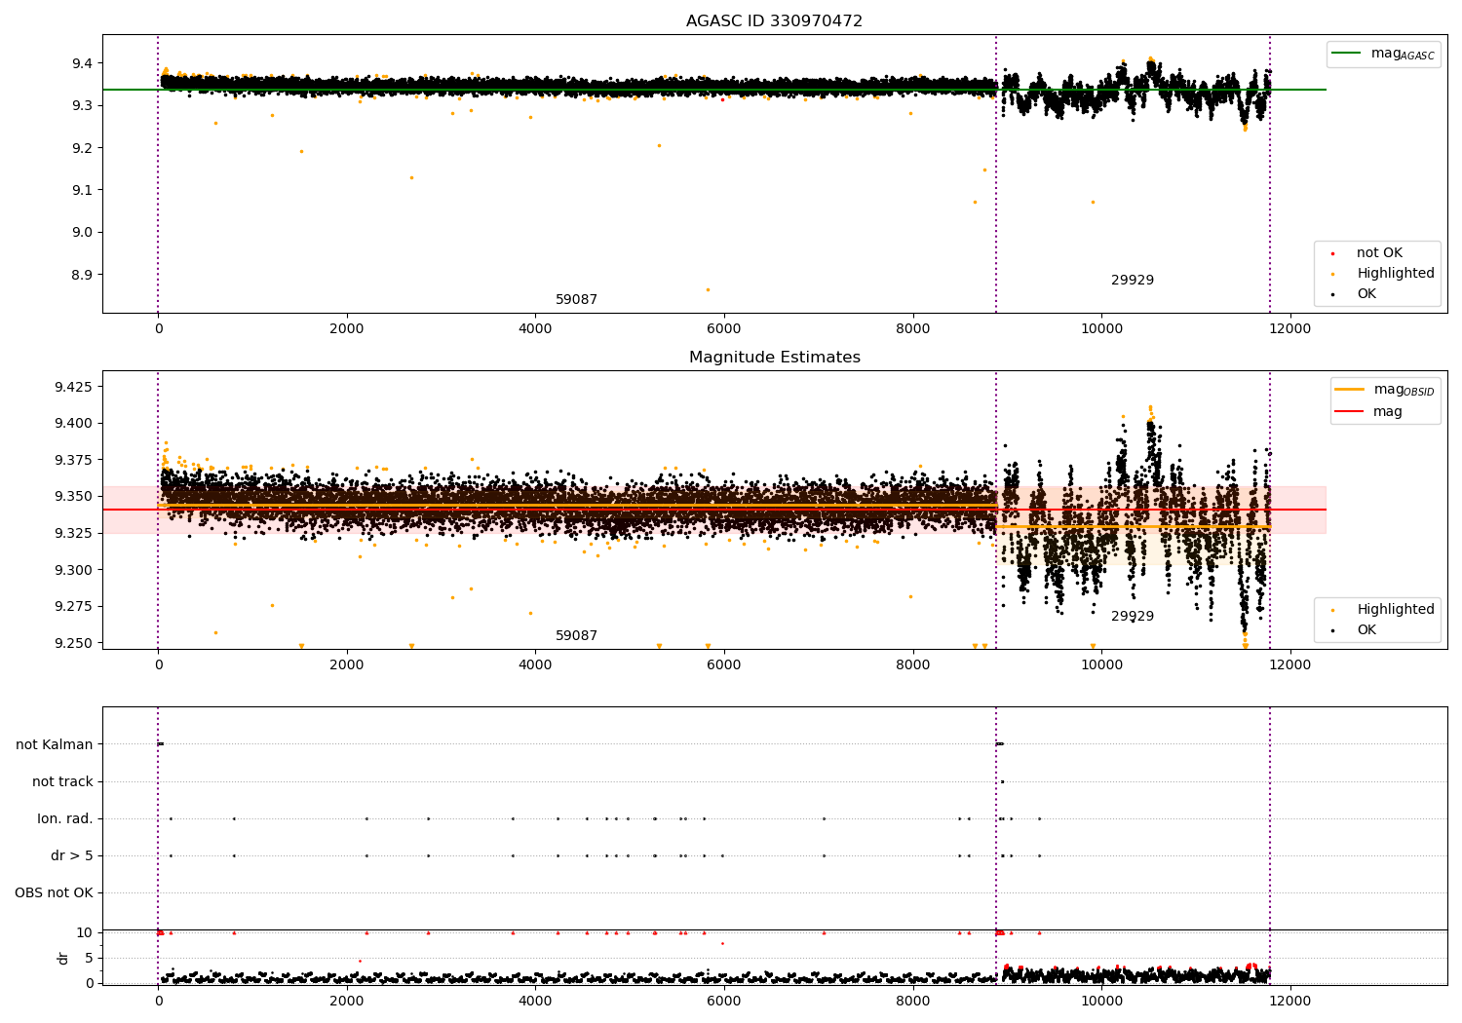Click the green line sample in the top legend
Viewport: 1462px width, 1023px height.
pyautogui.click(x=1346, y=54)
